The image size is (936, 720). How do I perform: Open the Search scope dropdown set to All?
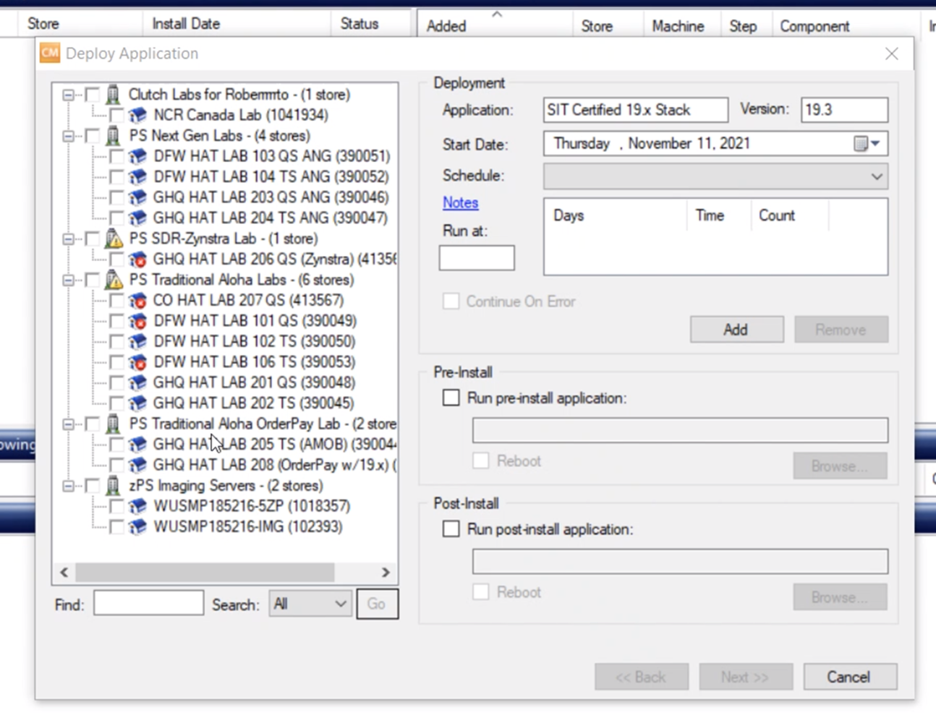tap(310, 604)
